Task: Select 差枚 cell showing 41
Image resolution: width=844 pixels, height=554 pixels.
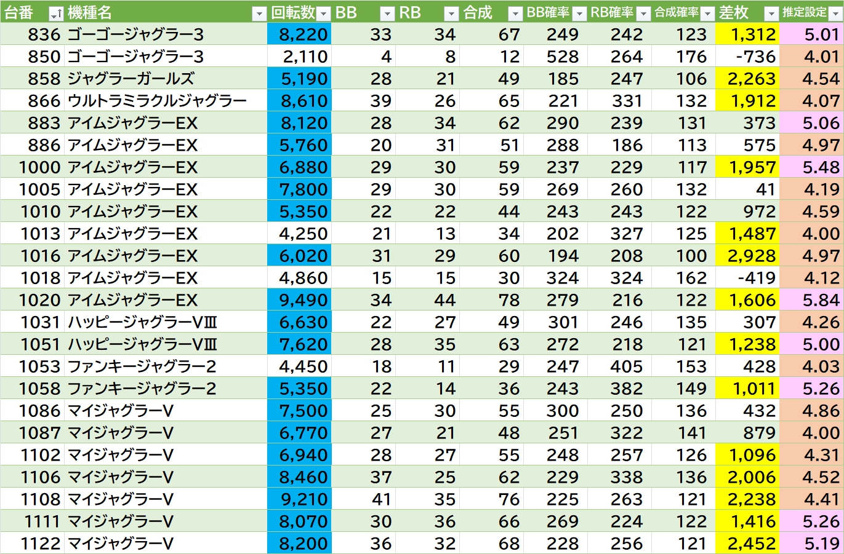Action: [747, 189]
